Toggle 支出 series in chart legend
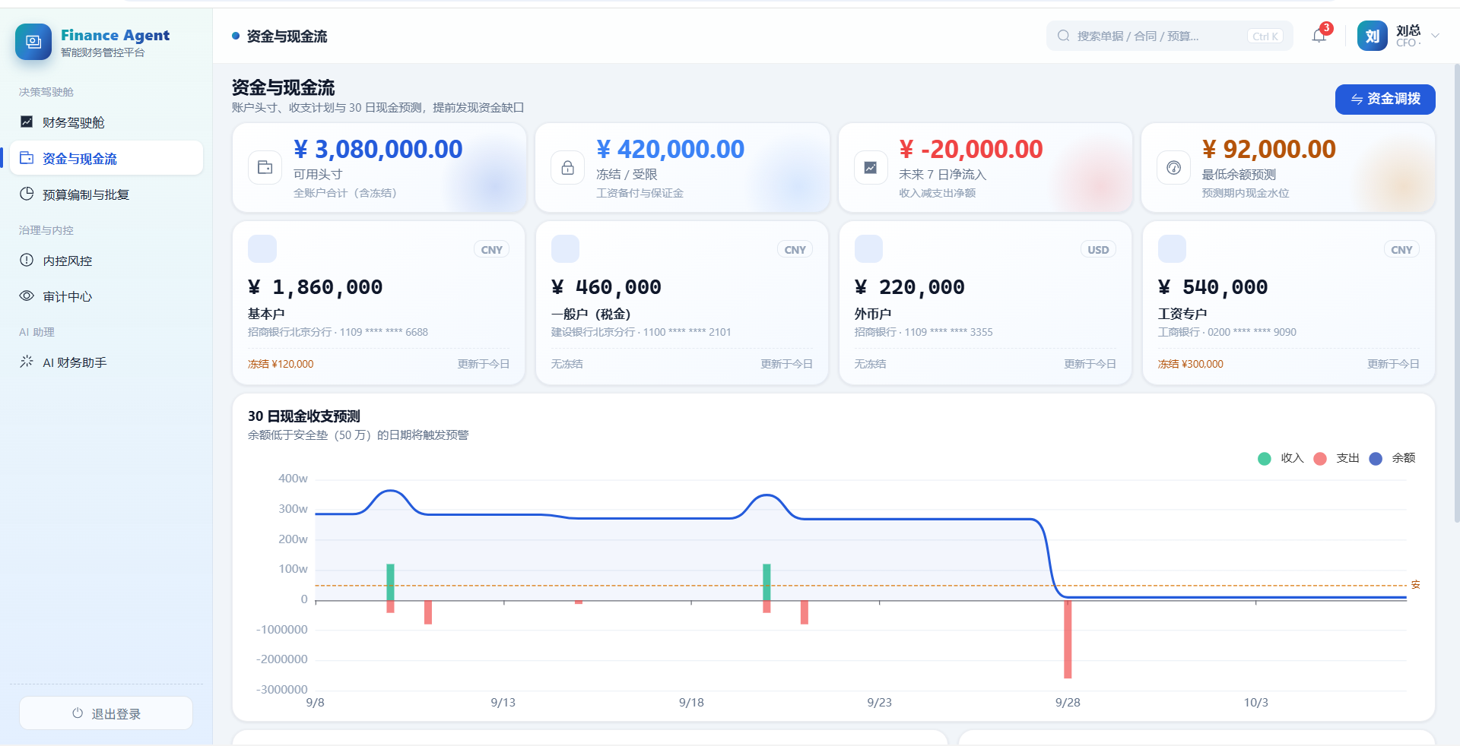The height and width of the screenshot is (746, 1460). 1337,458
